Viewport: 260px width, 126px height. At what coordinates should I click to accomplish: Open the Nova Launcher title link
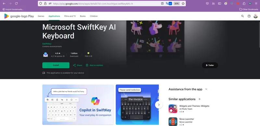187,119
